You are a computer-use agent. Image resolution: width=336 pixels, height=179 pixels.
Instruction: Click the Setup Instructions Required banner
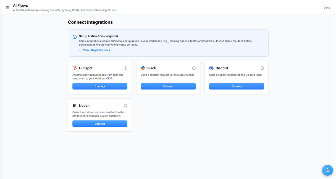coord(168,43)
